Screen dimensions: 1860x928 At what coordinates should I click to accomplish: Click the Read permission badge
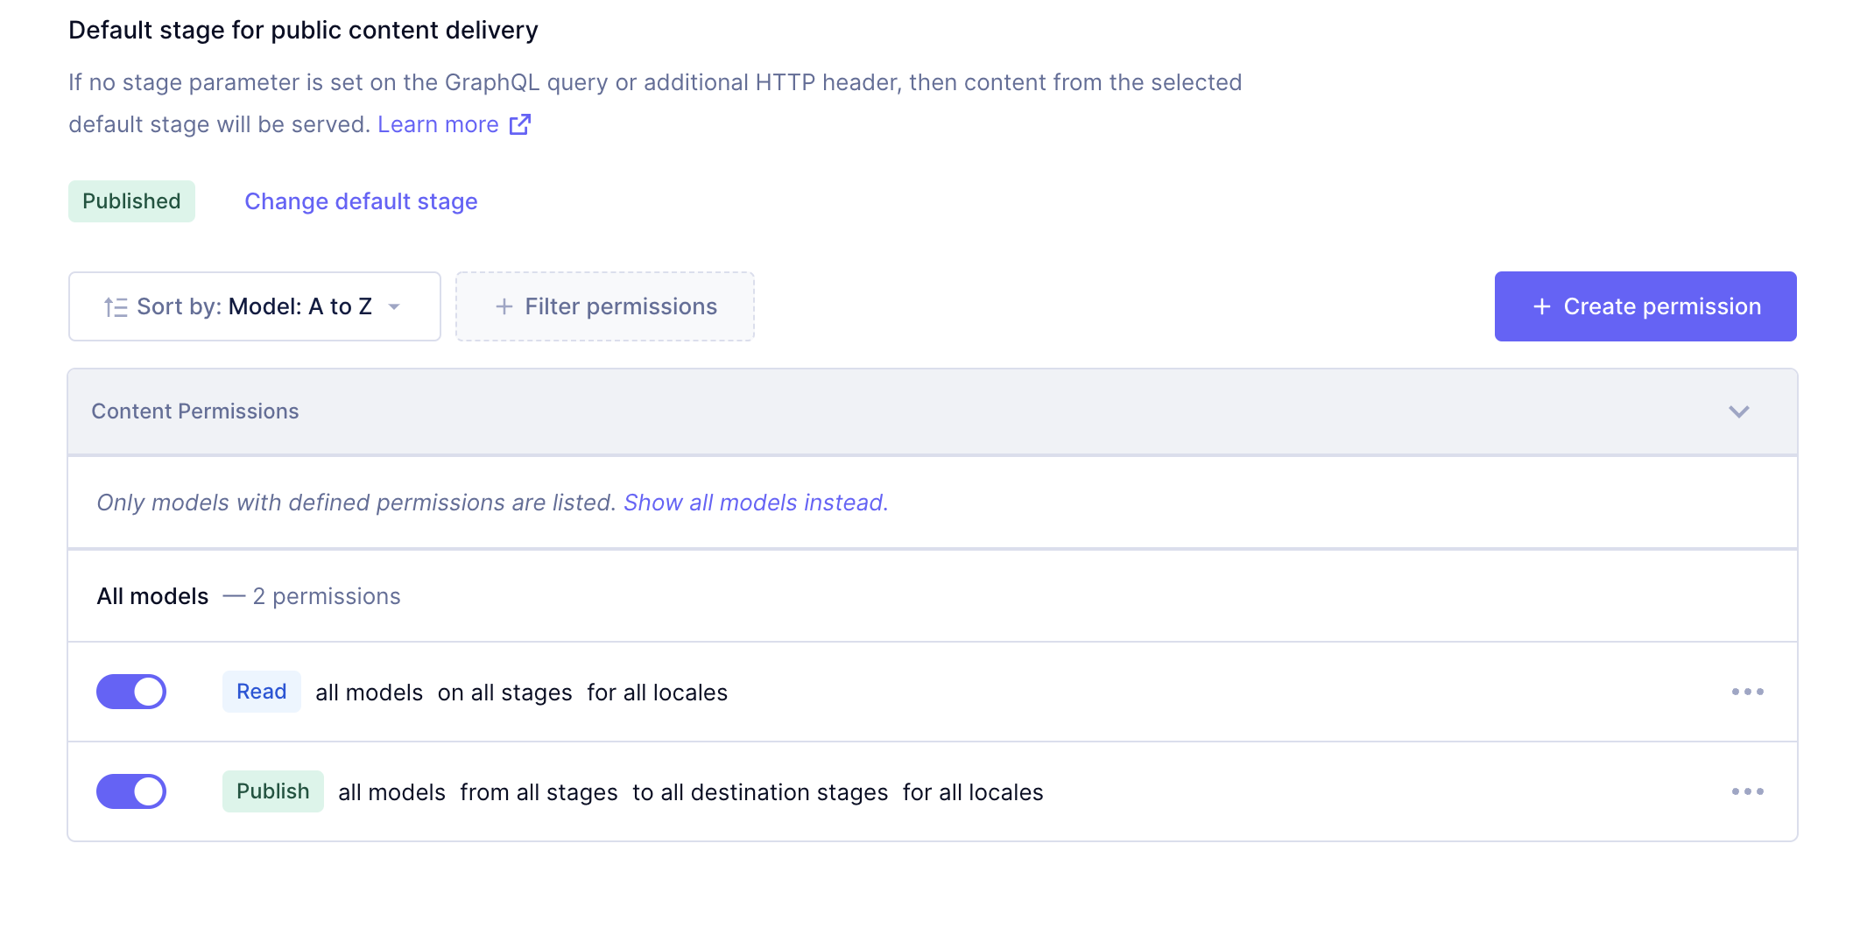261,691
